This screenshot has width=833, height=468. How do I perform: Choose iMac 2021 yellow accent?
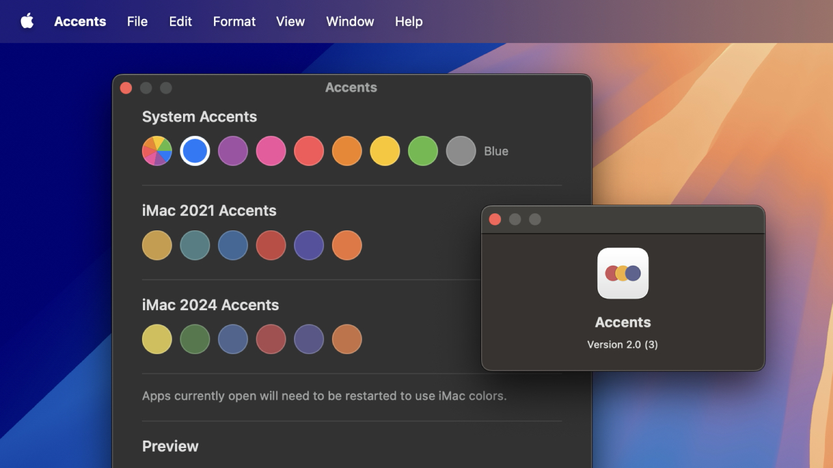pos(157,245)
